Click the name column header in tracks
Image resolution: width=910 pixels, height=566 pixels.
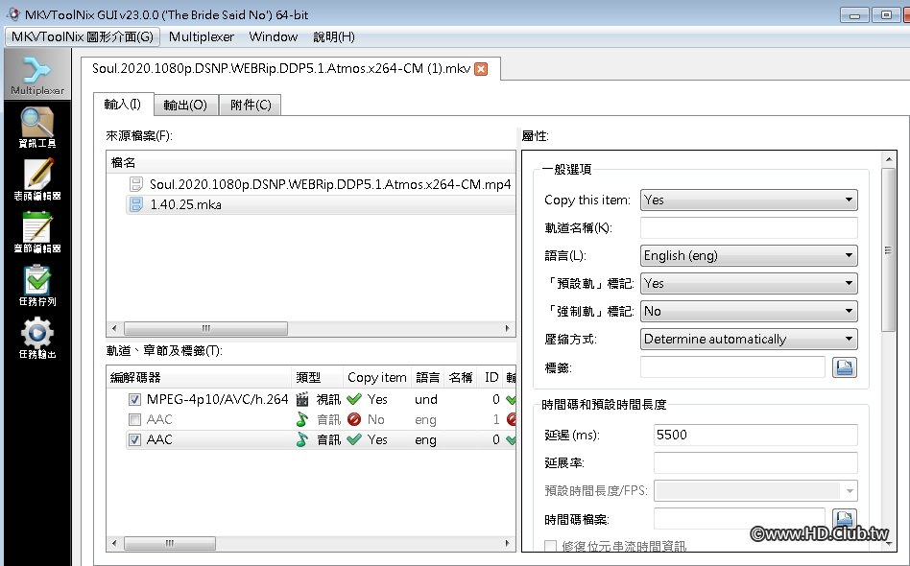tap(460, 378)
